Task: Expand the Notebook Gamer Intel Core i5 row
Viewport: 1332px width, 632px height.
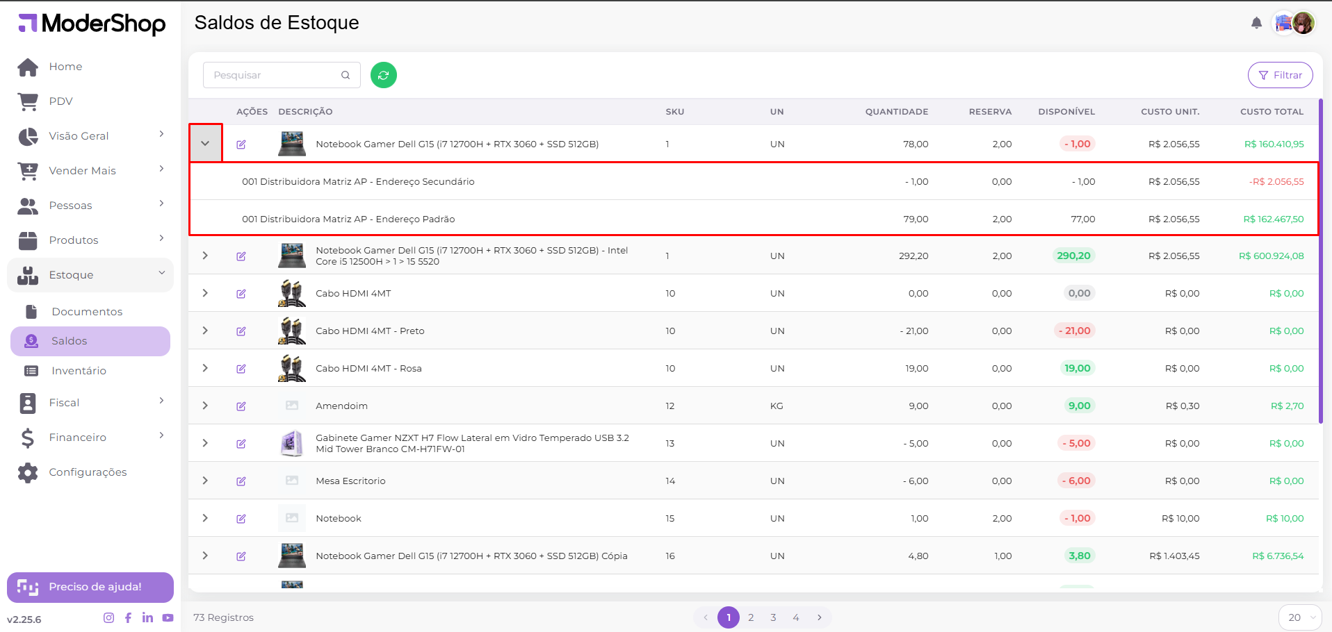Action: click(x=205, y=256)
